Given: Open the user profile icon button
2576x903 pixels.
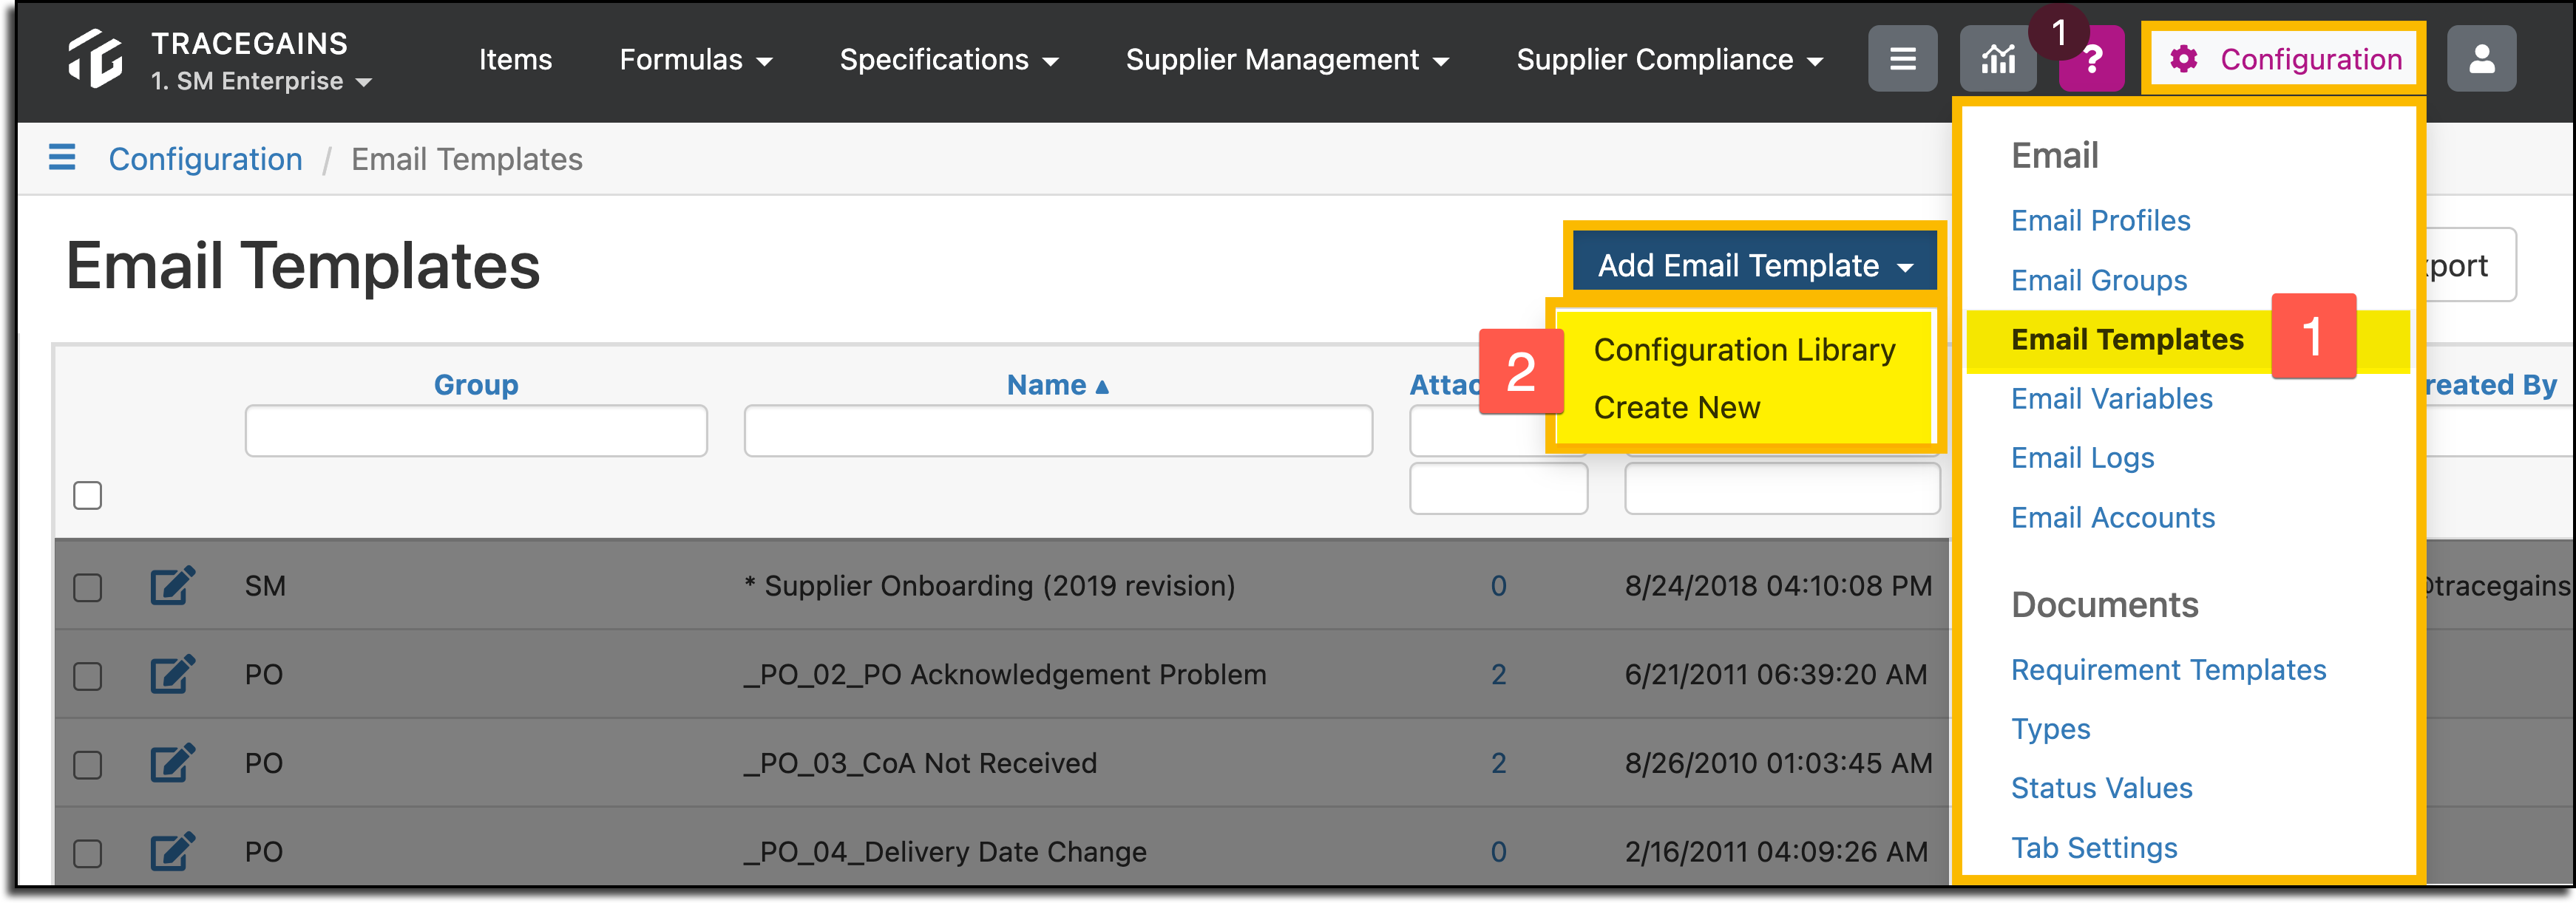Looking at the screenshot, I should 2481,59.
